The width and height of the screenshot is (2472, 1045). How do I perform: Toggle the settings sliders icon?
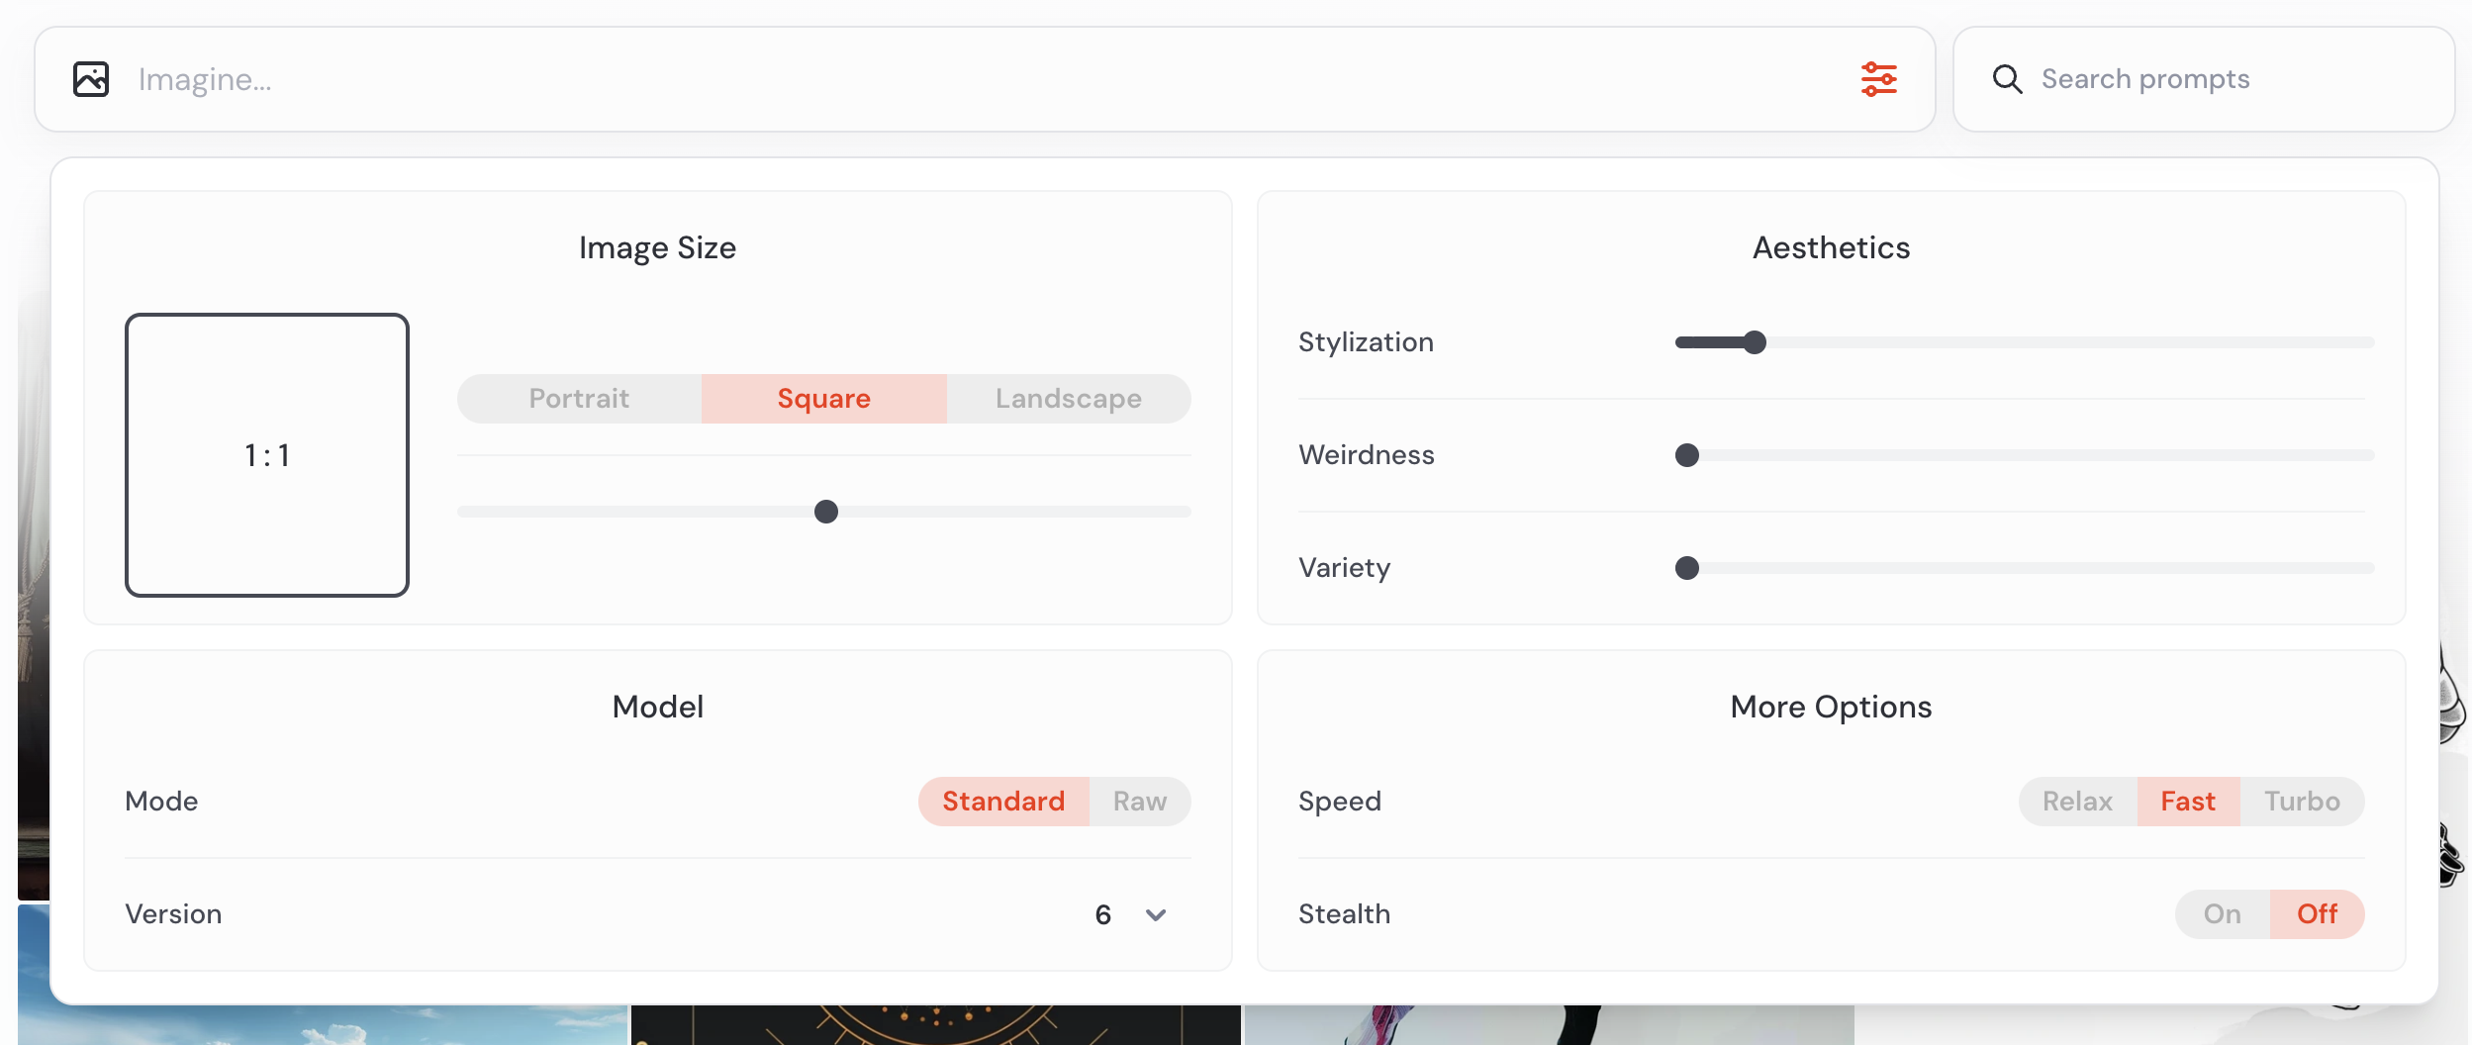(x=1878, y=79)
